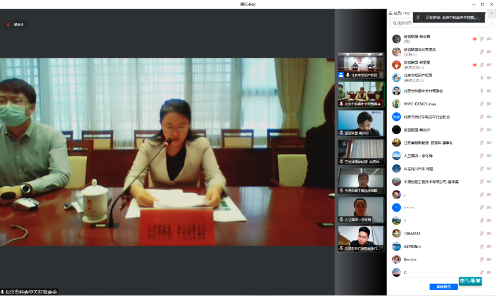Click camera icon for 北京市知识产权局
The height and width of the screenshot is (296, 496).
(489, 78)
